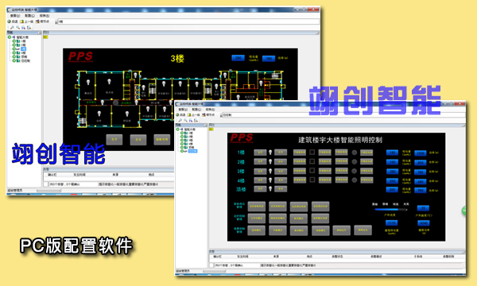Click the pin icon on the lighting window's navigation panel
Screen dimensions: 477x286
(205, 125)
